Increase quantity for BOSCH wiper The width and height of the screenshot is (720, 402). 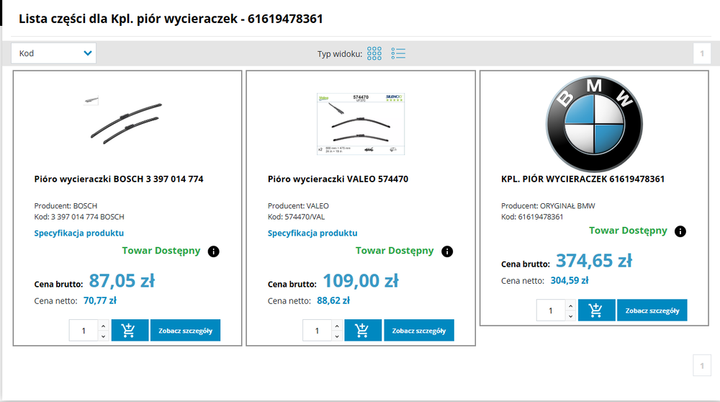103,326
